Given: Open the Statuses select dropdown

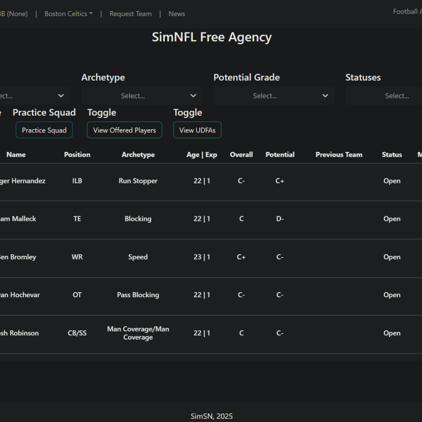Looking at the screenshot, I should coord(384,95).
